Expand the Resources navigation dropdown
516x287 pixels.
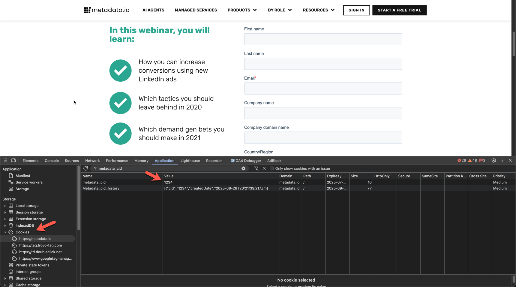pos(319,10)
